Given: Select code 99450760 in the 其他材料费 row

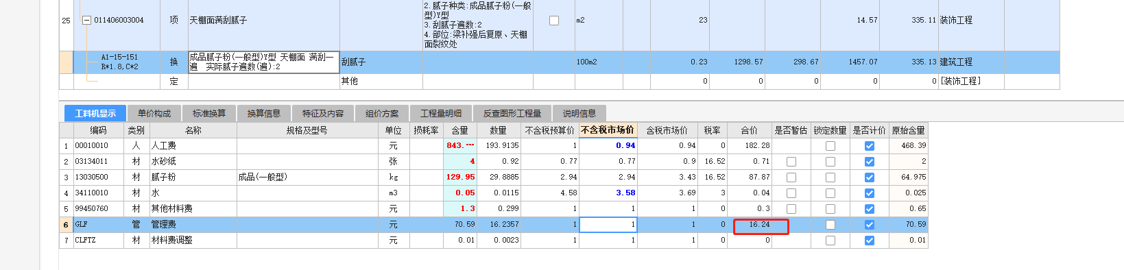Looking at the screenshot, I should point(99,209).
